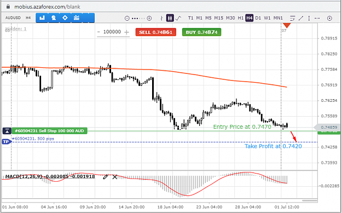Click date axis label 01 Jul 12:00
The image size is (342, 213).
[x=287, y=207]
